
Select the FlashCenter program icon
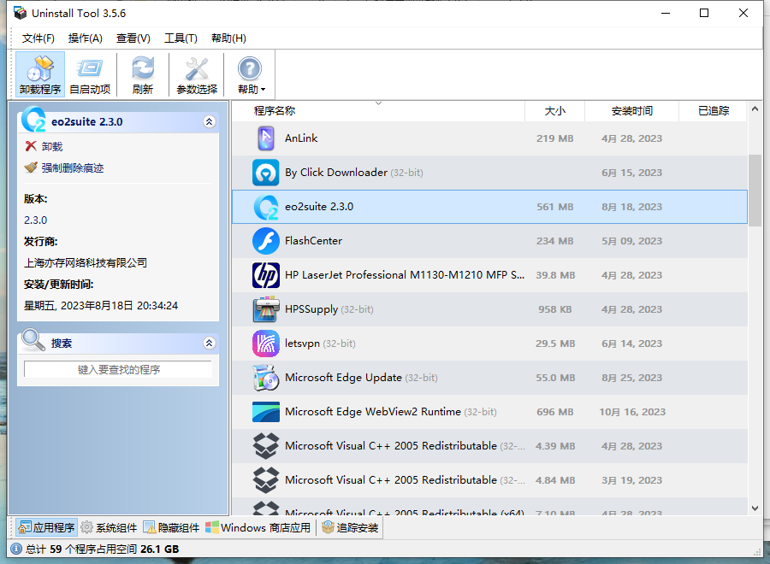pos(266,241)
